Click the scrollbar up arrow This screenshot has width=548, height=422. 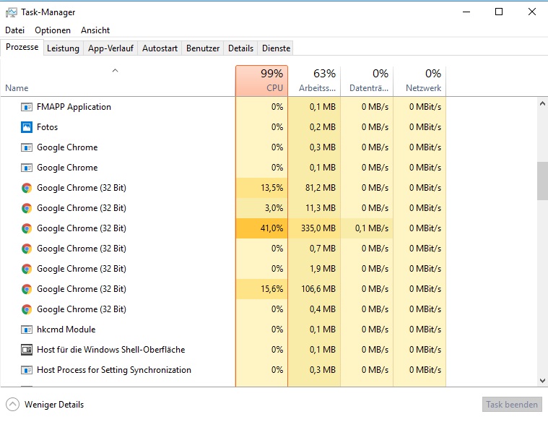tap(542, 103)
